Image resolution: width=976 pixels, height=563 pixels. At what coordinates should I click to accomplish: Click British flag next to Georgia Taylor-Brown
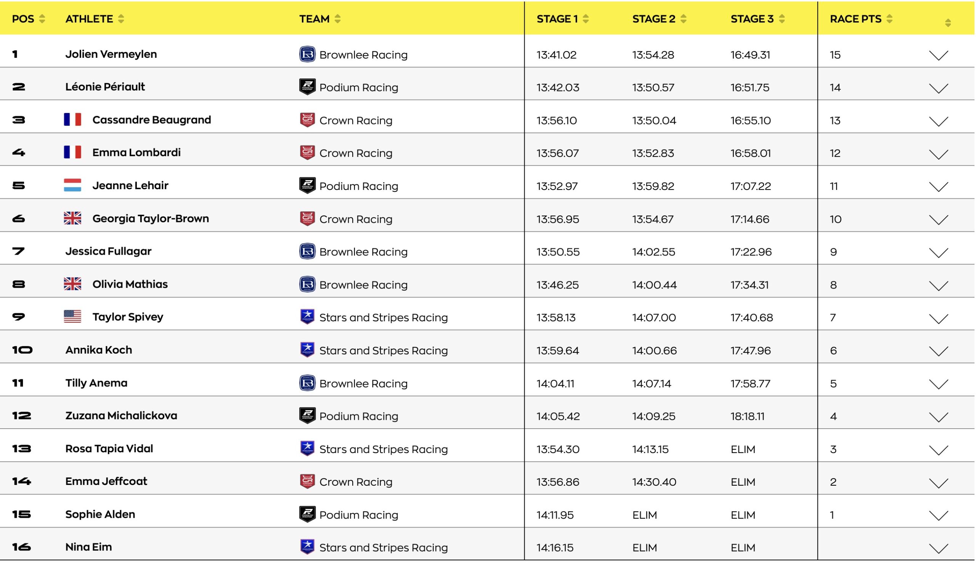pos(72,219)
